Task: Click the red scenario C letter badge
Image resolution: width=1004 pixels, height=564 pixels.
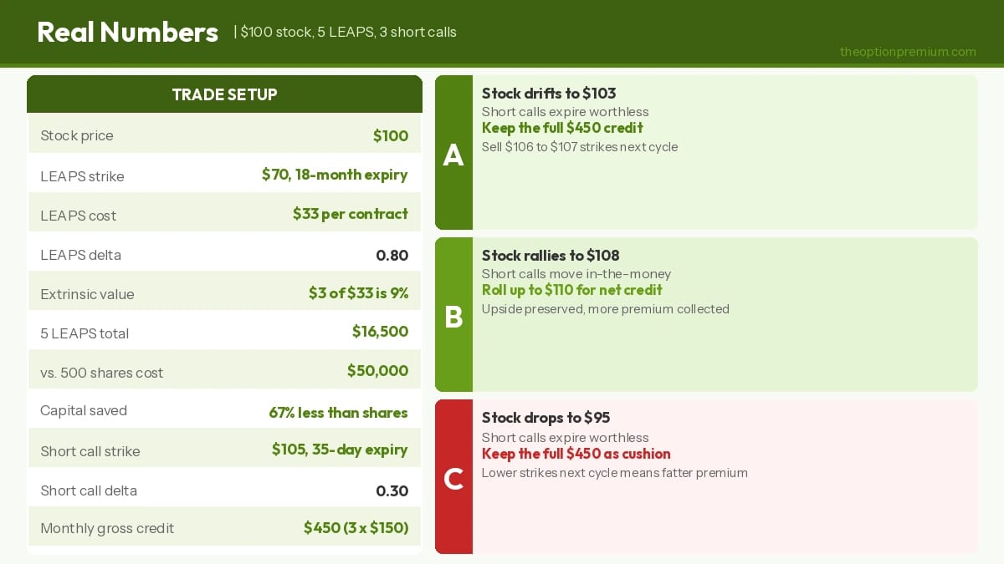Action: click(x=453, y=477)
